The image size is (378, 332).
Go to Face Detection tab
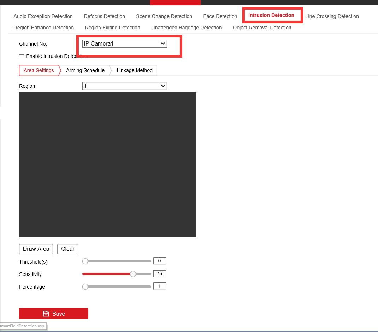point(220,16)
